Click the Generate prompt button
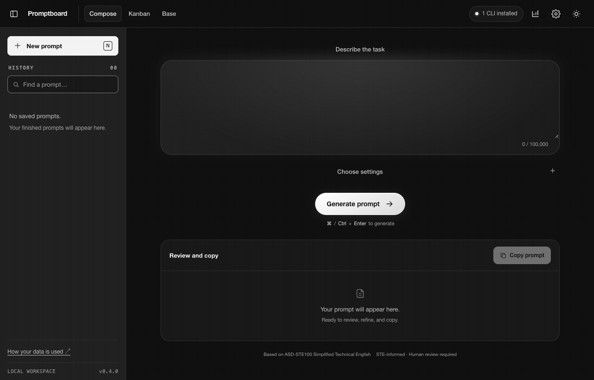 click(x=360, y=204)
